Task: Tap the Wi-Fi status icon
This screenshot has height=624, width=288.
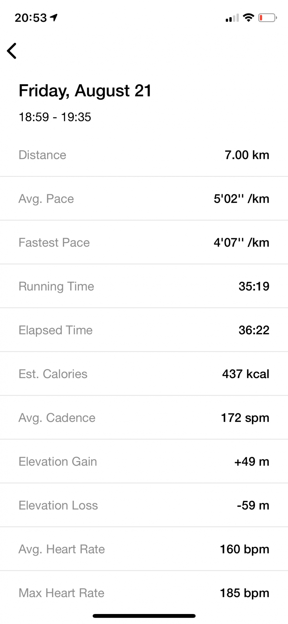Action: tap(248, 17)
